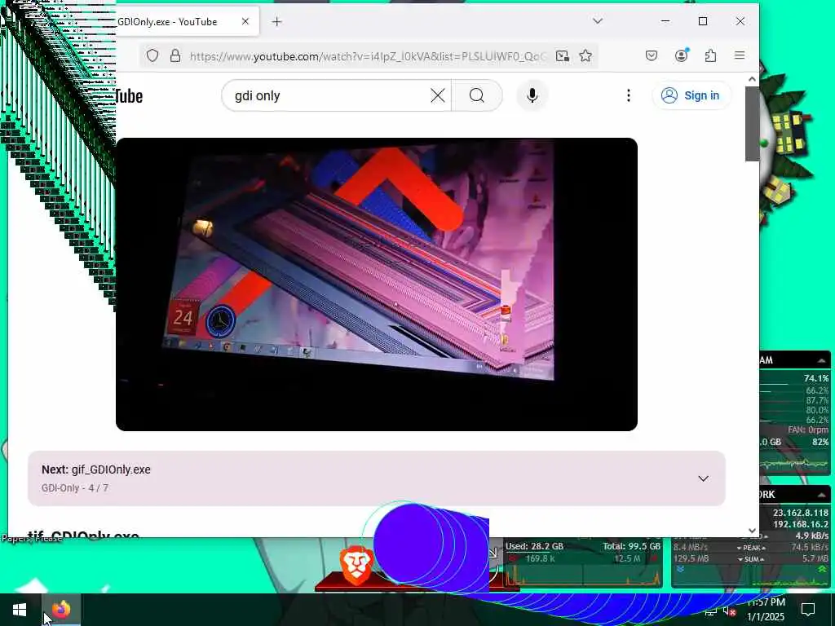Open a new browser tab
Viewport: 835px width, 626px height.
tap(277, 22)
